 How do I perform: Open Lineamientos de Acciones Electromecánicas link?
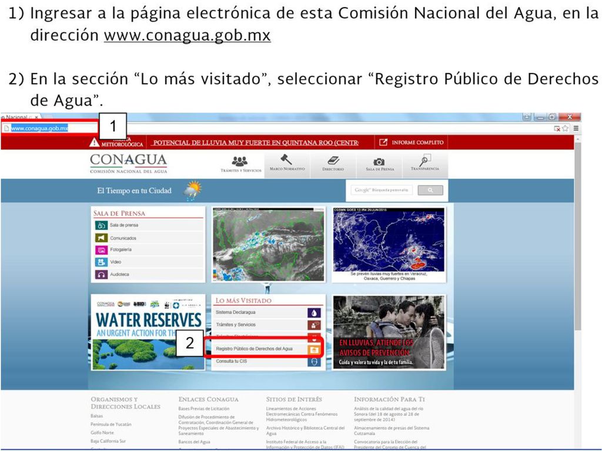(x=302, y=414)
